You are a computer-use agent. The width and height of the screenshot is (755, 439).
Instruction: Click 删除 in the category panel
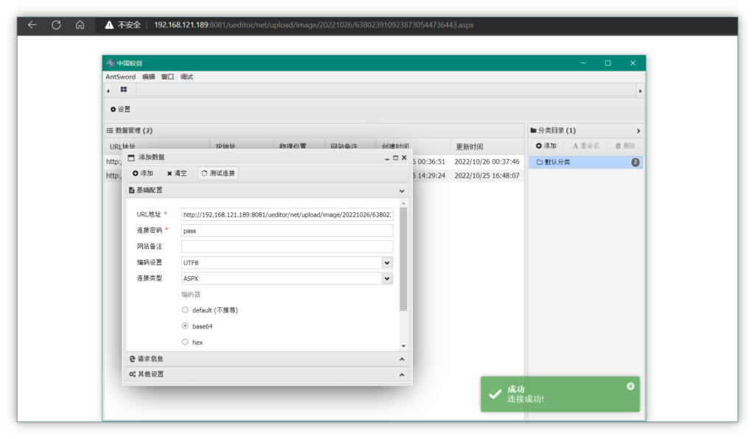point(625,146)
